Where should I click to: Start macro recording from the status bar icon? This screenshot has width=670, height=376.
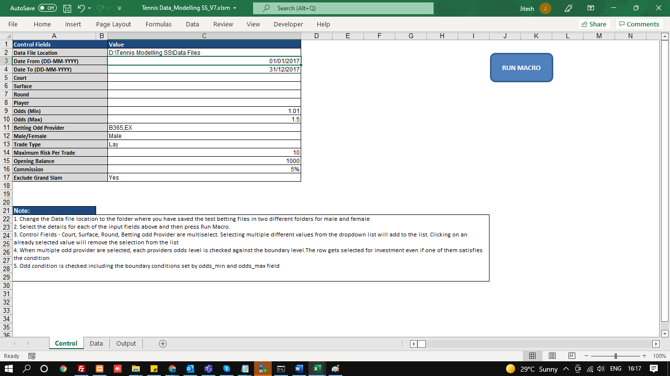(32, 356)
